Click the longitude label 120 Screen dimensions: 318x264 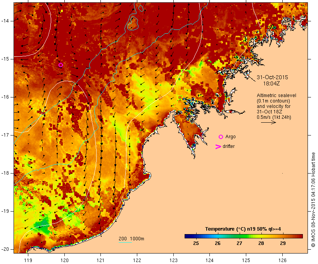pyautogui.click(x=64, y=261)
